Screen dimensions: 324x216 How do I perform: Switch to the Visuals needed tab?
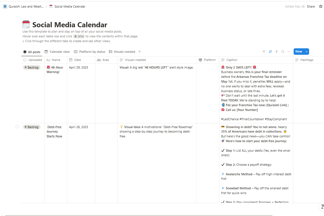click(122, 52)
